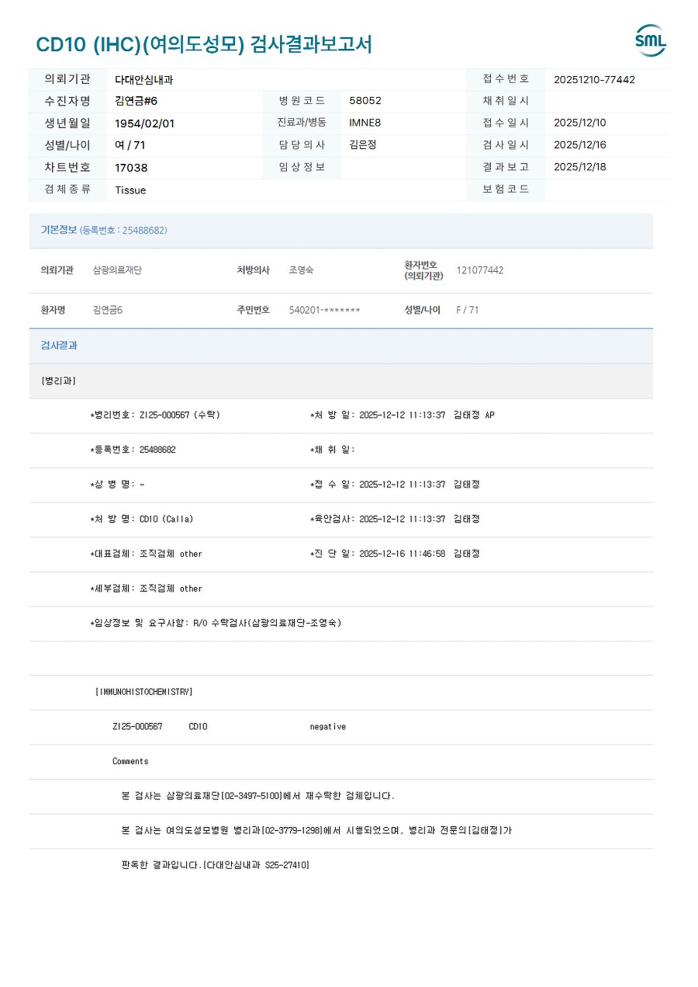
Task: Select department code IMNE8
Action: tap(365, 123)
